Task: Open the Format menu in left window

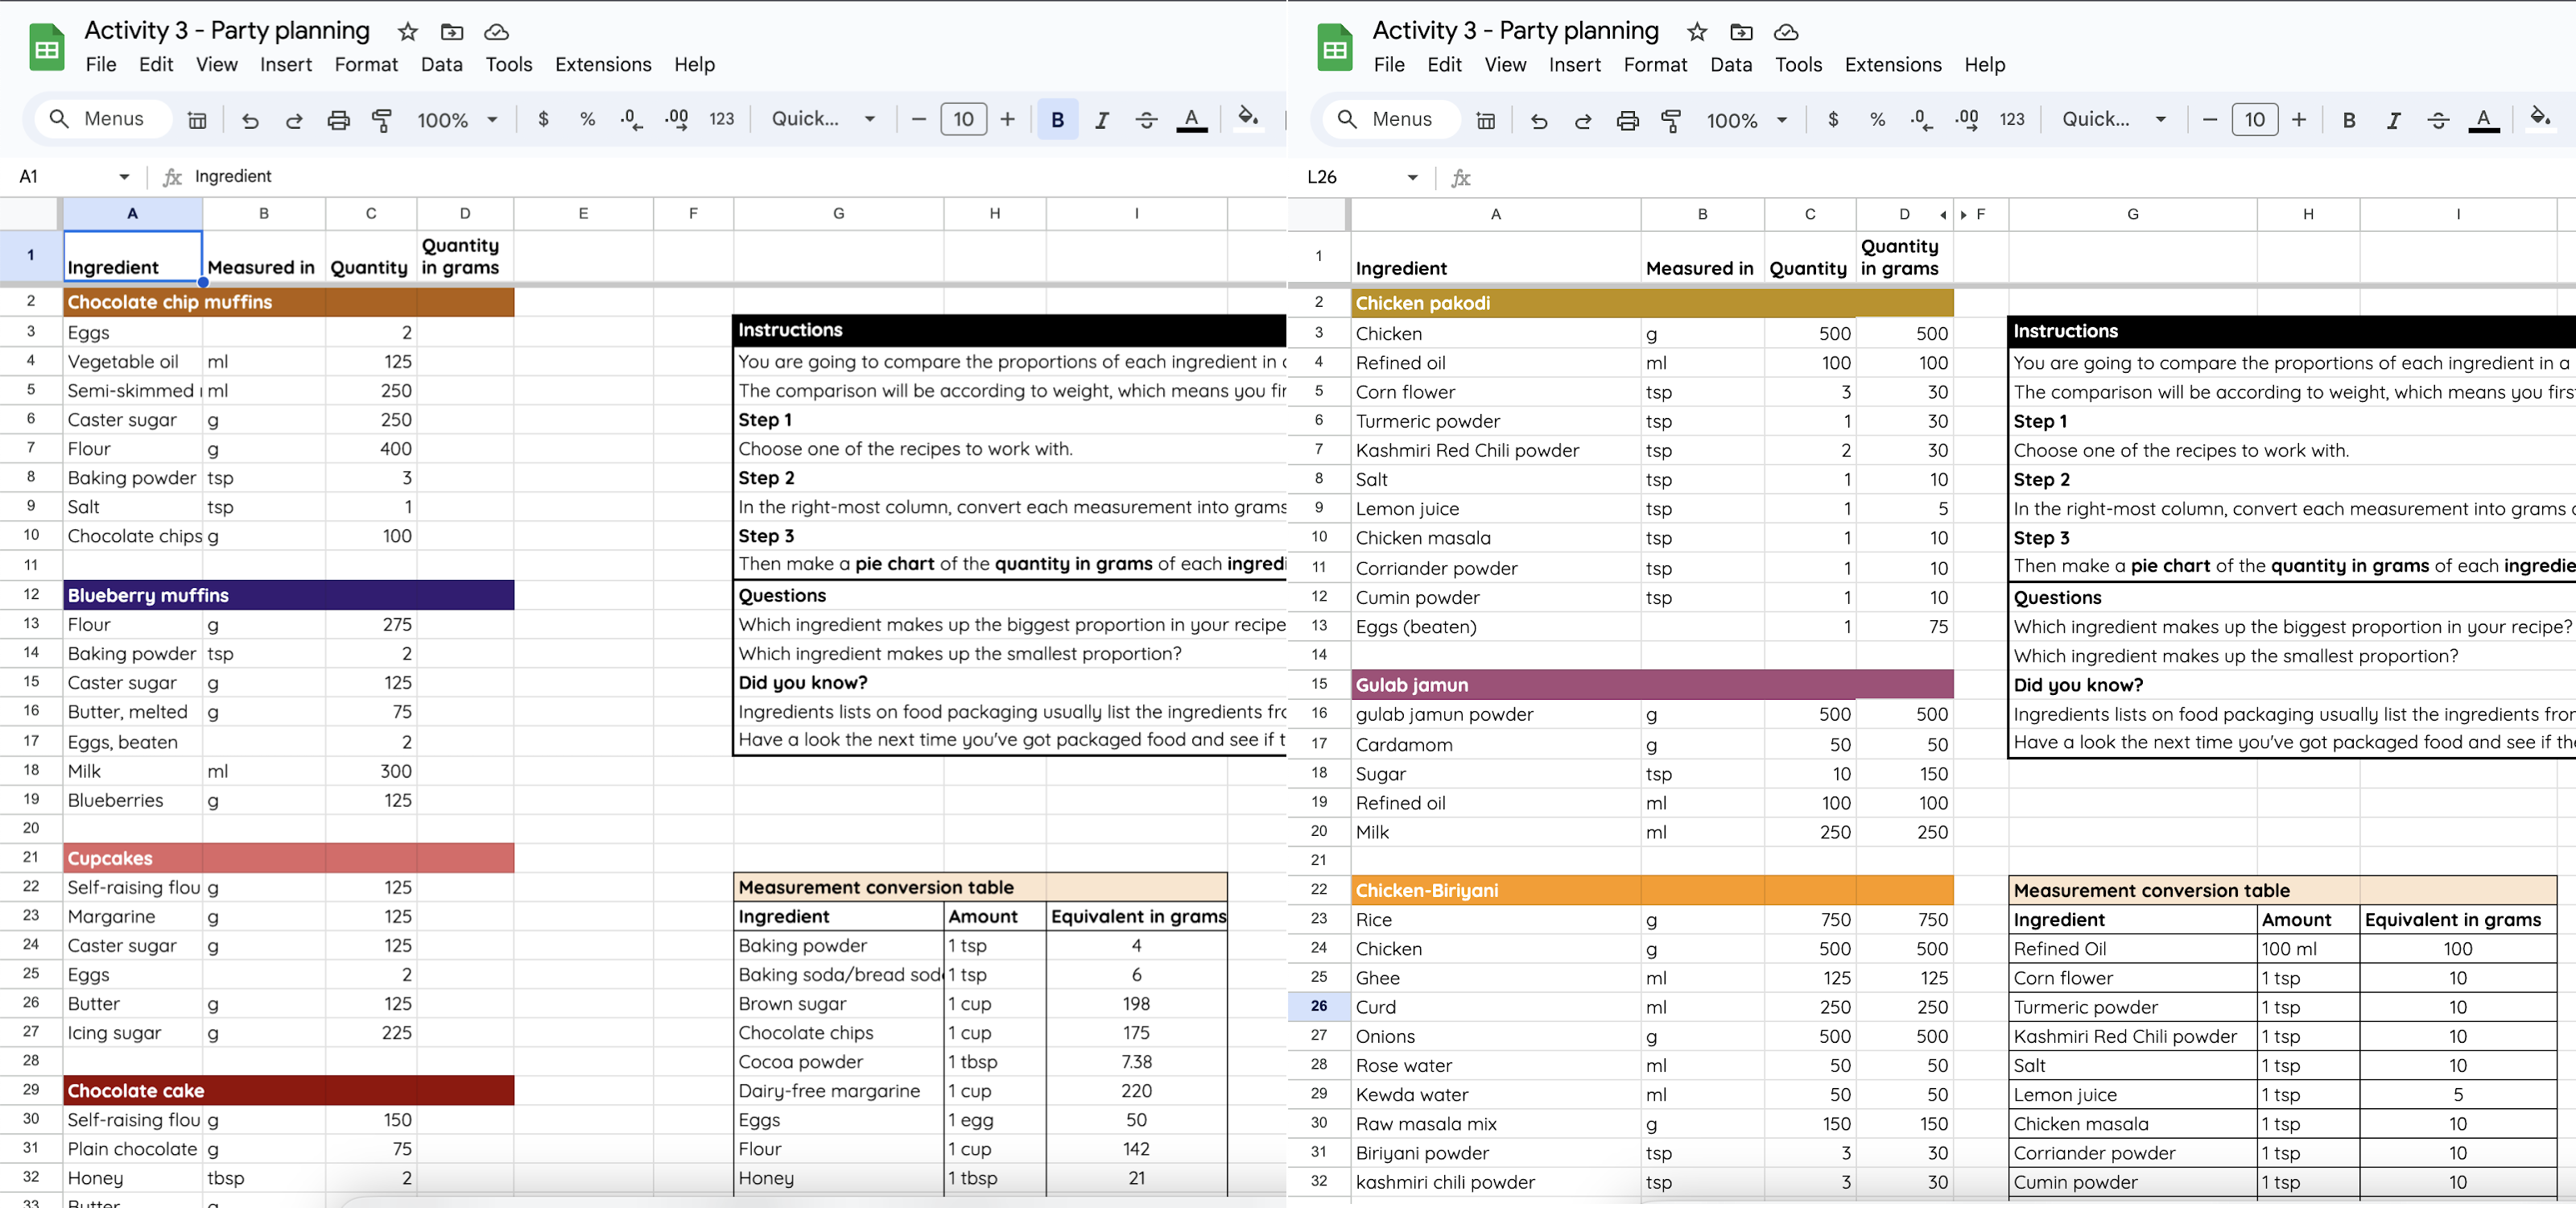Action: (365, 65)
